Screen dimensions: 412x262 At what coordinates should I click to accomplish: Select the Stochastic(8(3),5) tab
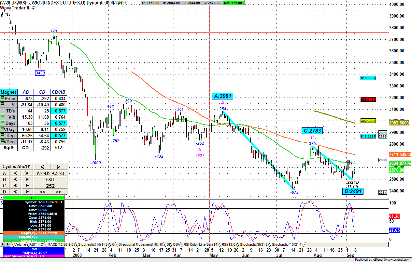254,244
